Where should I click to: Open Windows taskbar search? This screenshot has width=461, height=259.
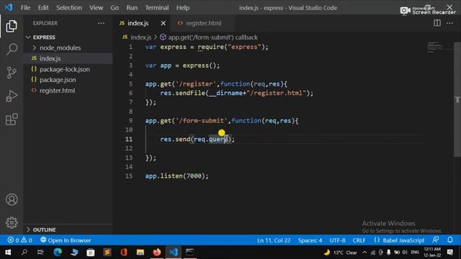coord(24,253)
